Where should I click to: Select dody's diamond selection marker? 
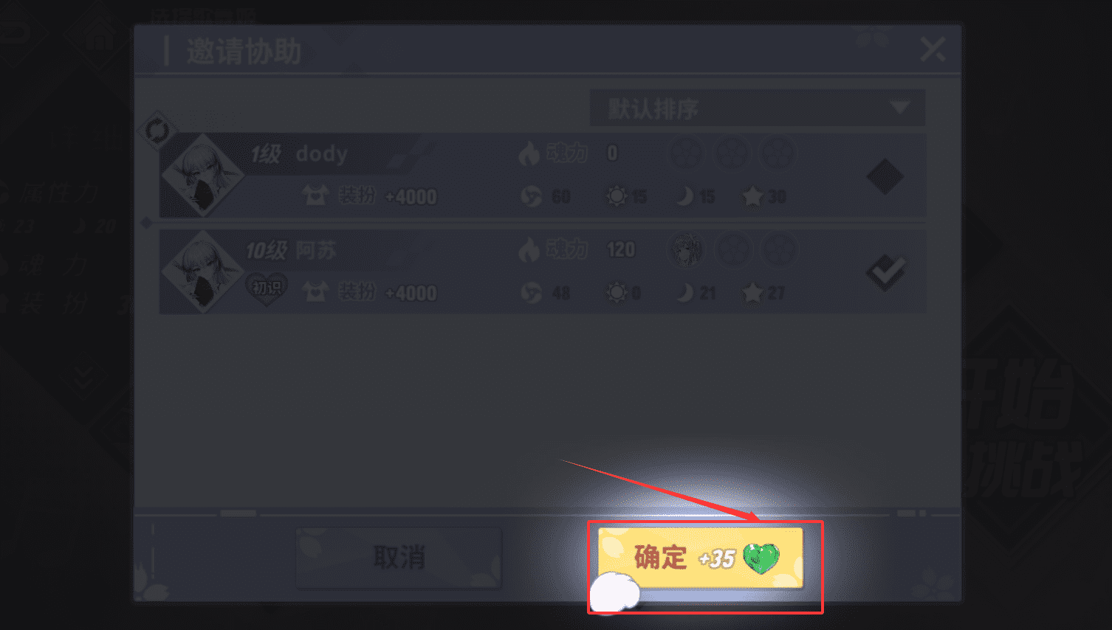click(885, 176)
